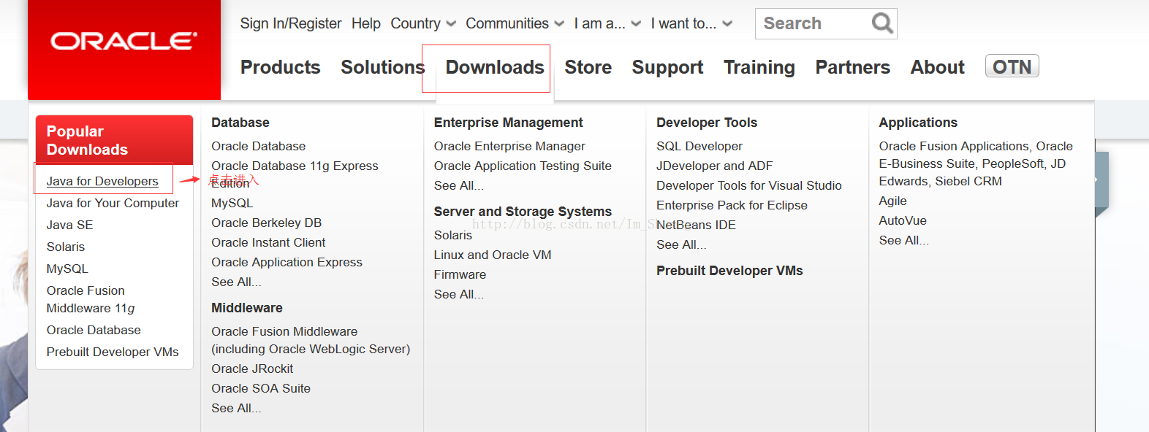1149x432 pixels.
Task: Open NetBeans IDE link
Action: coord(696,225)
